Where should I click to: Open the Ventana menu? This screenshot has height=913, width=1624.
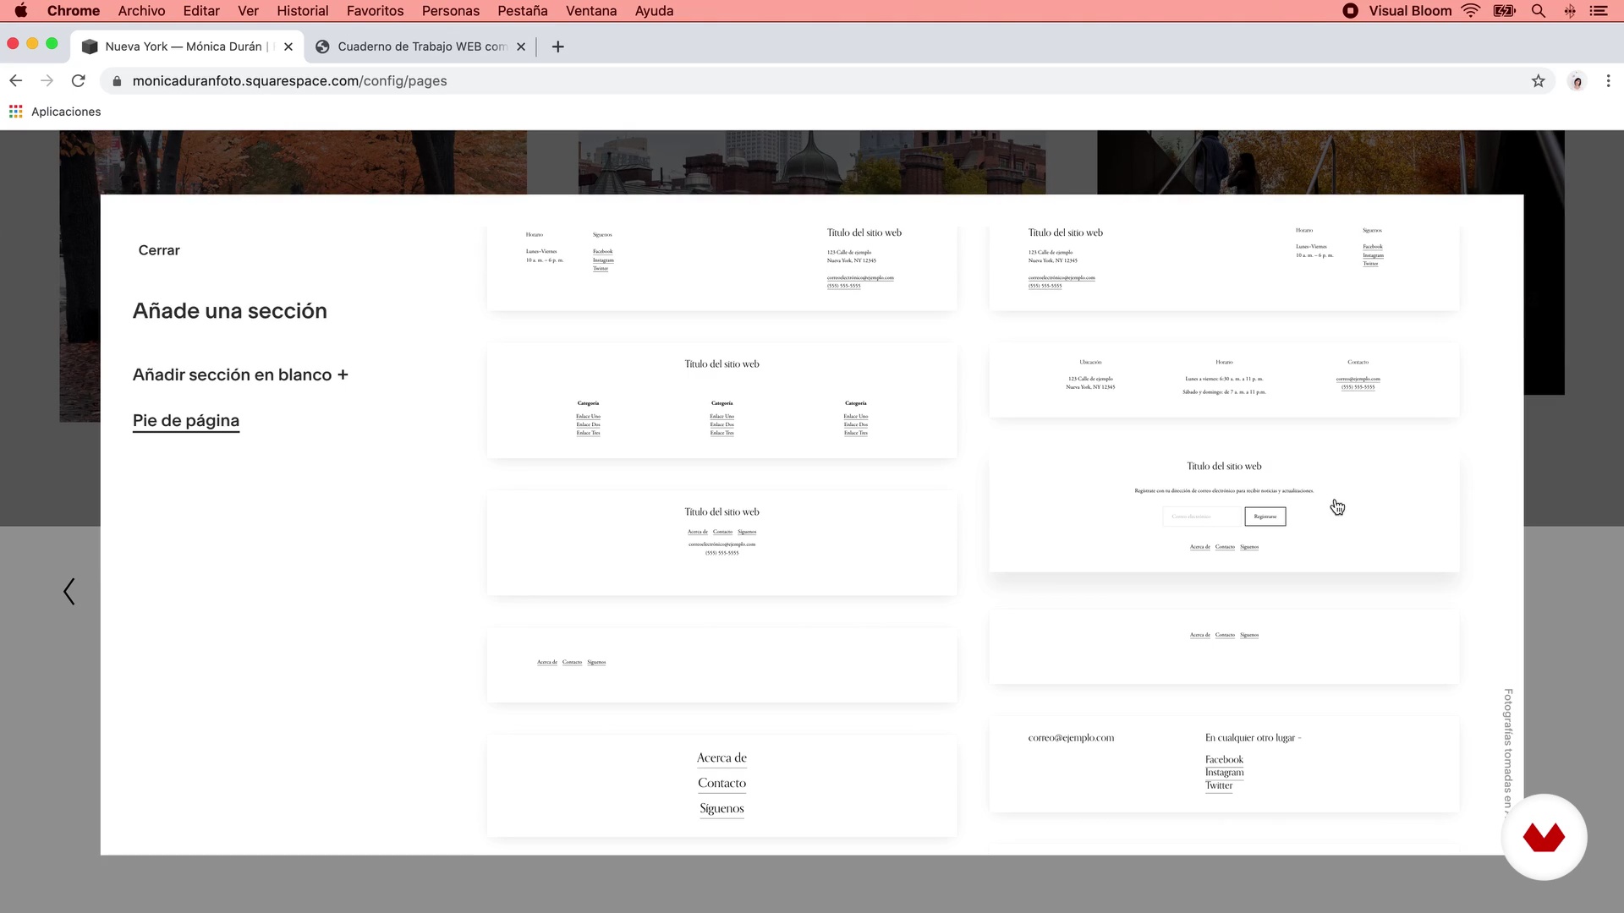pyautogui.click(x=591, y=11)
